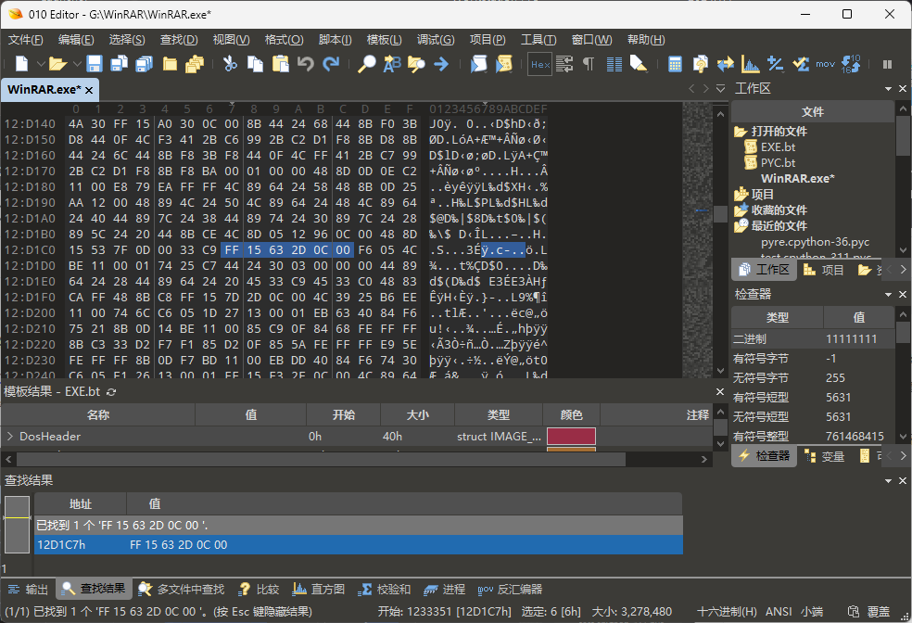Open the Checksum tool icon
The image size is (912, 623).
(801, 63)
